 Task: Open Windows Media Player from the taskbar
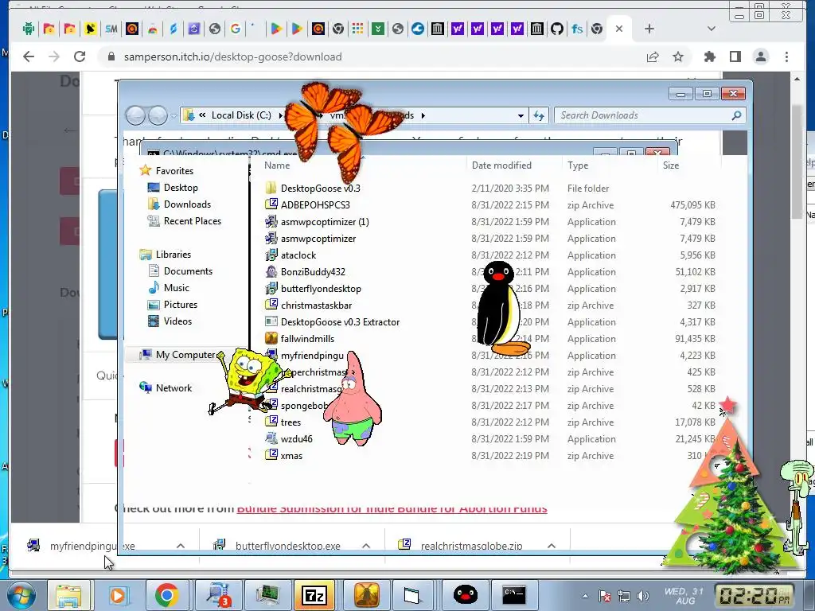(118, 595)
